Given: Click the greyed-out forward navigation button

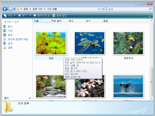Looking at the screenshot, I should point(10,9).
